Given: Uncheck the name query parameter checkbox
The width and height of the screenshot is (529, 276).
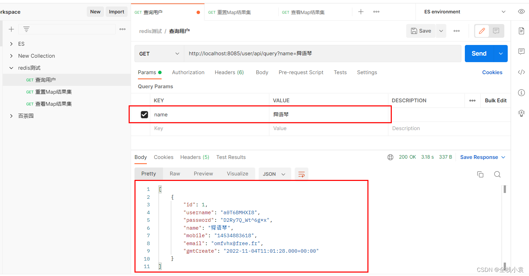Looking at the screenshot, I should pos(144,115).
